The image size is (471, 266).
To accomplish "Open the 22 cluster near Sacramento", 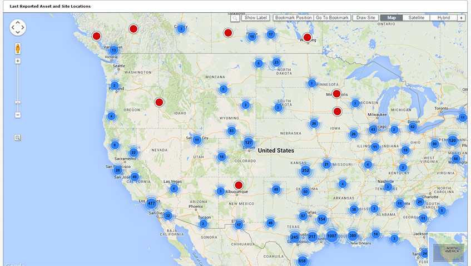I will point(133,153).
